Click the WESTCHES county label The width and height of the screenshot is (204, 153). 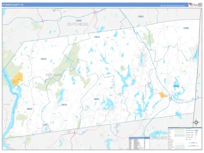coord(157,138)
